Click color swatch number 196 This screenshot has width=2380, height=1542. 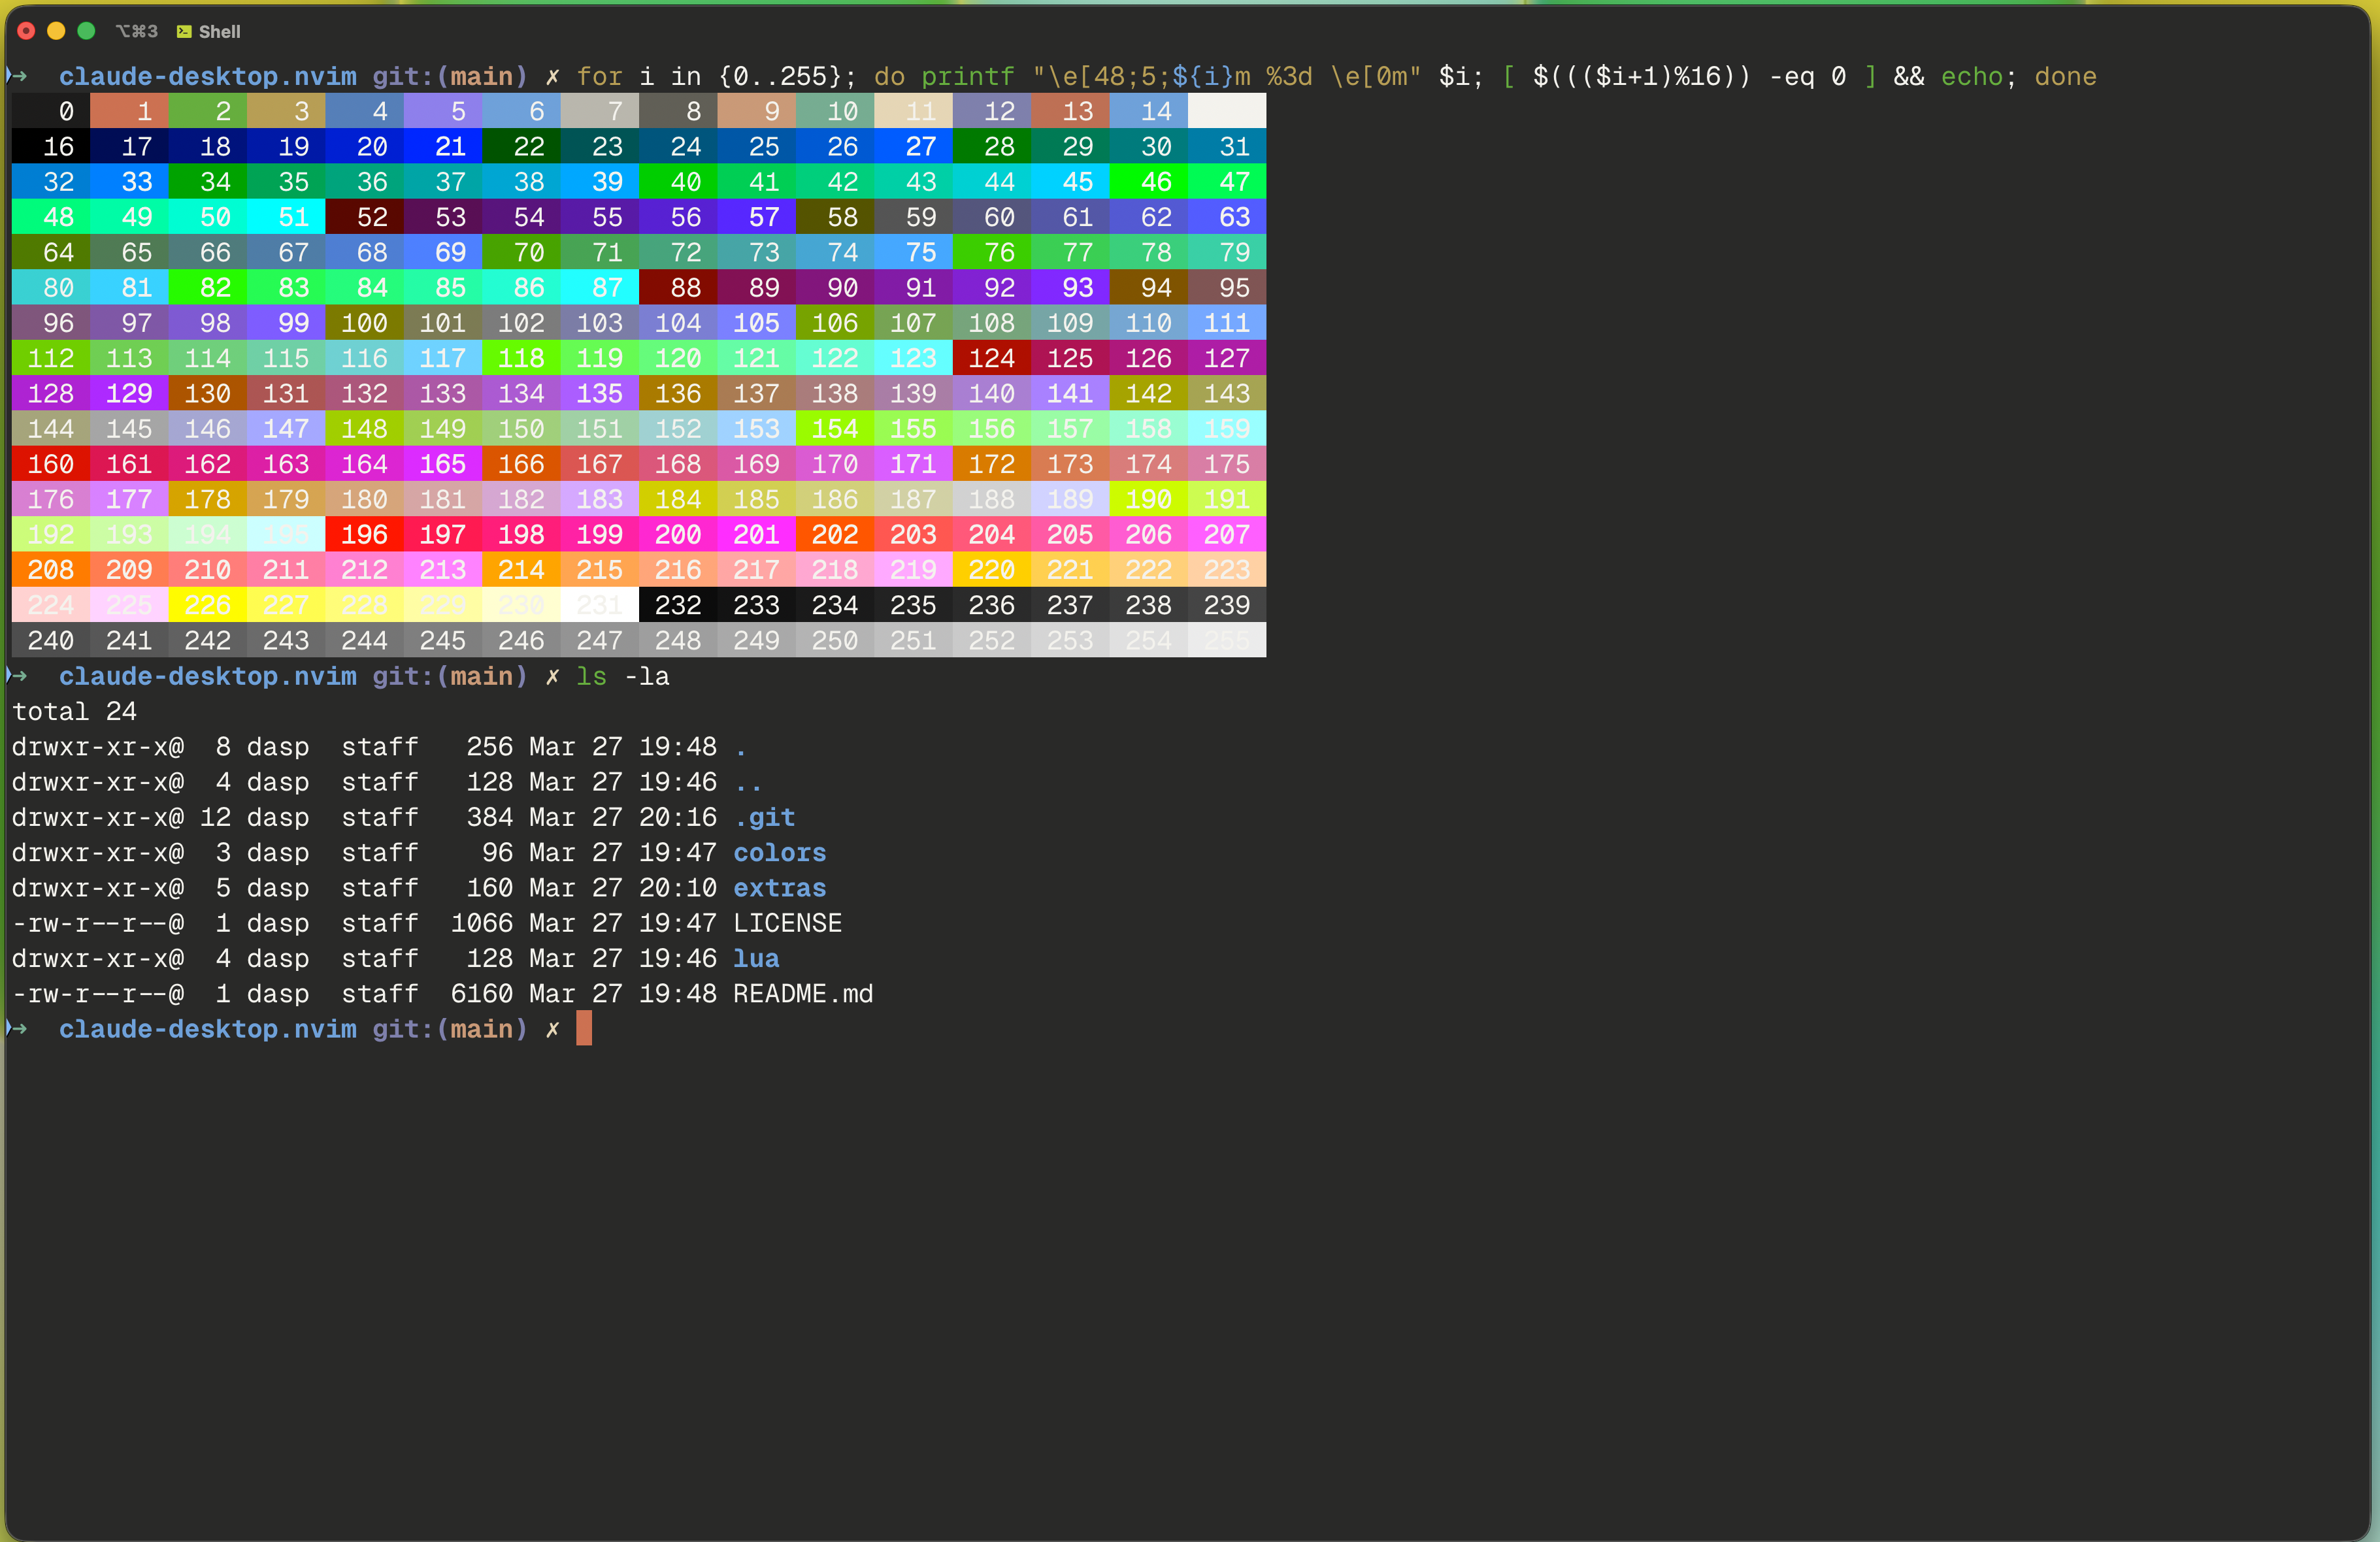pos(364,535)
